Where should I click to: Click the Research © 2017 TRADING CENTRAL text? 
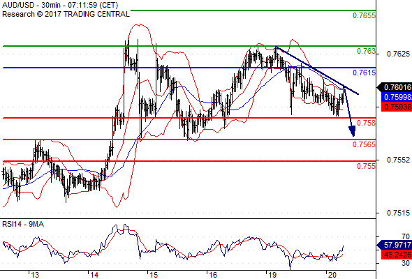[x=66, y=14]
